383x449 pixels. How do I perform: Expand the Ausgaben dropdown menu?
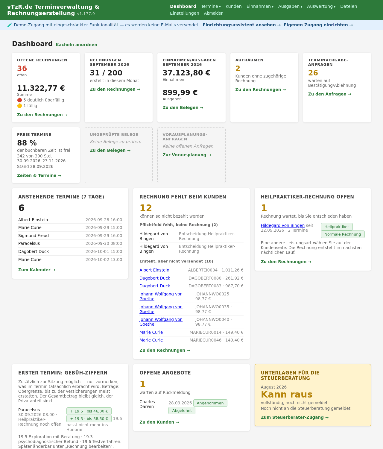290,6
